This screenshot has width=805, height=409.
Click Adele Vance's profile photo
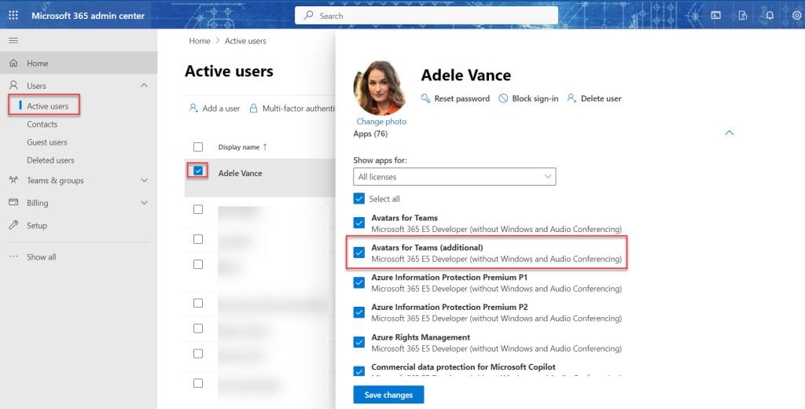coord(380,87)
